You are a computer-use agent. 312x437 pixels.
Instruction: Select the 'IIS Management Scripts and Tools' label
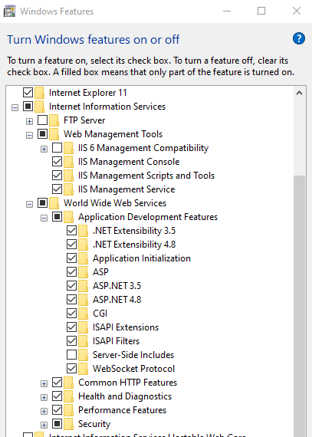(x=146, y=176)
